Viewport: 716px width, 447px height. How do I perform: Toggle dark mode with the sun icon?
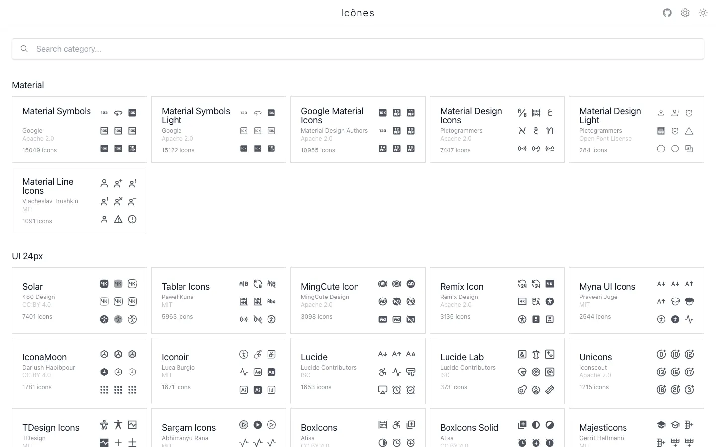[x=703, y=13]
